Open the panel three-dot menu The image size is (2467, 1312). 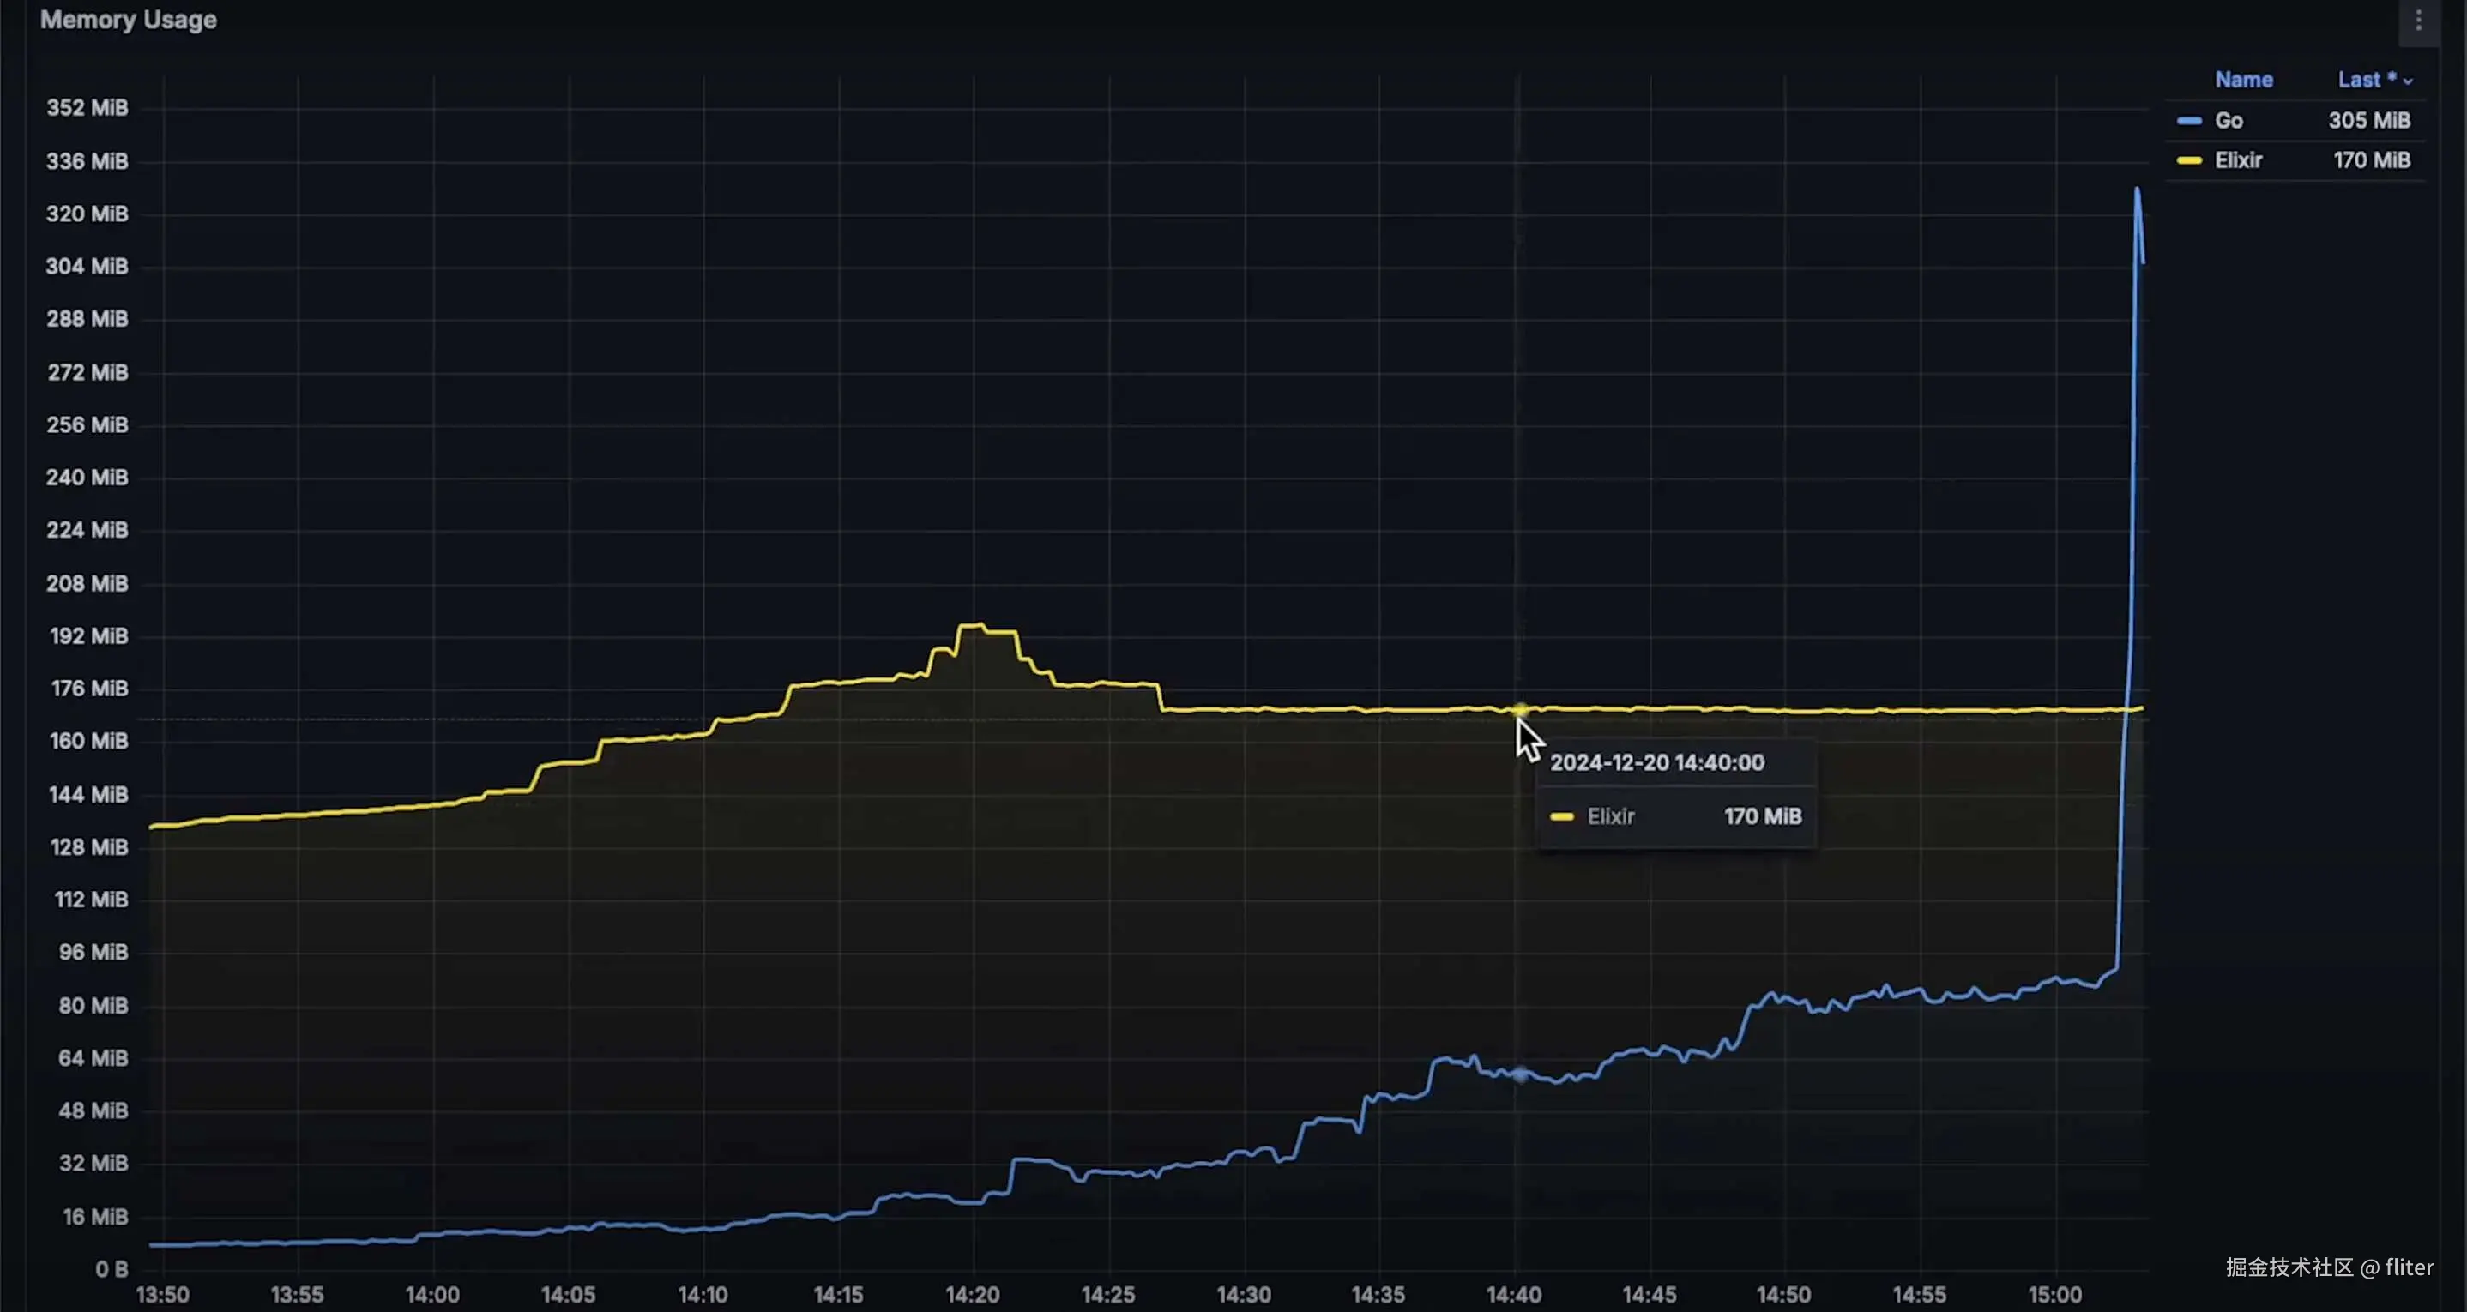[x=2418, y=20]
